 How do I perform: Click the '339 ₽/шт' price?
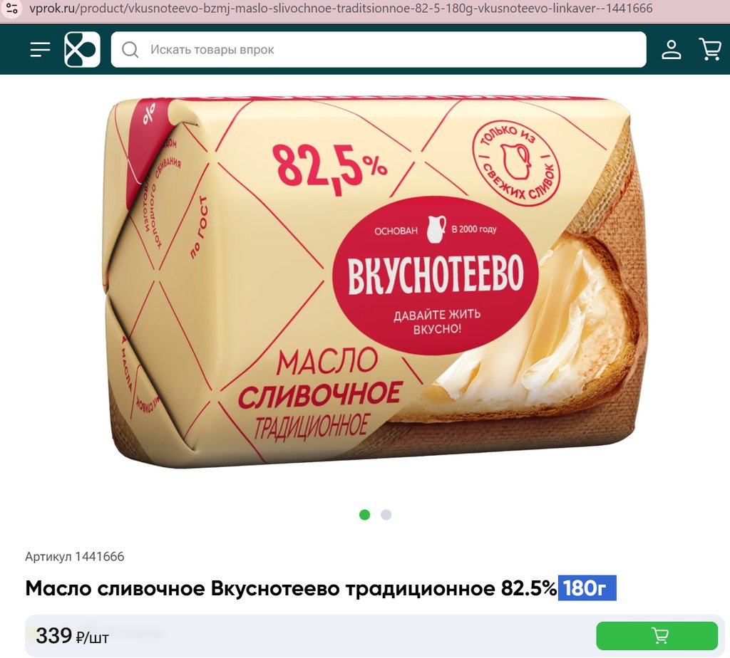point(72,636)
